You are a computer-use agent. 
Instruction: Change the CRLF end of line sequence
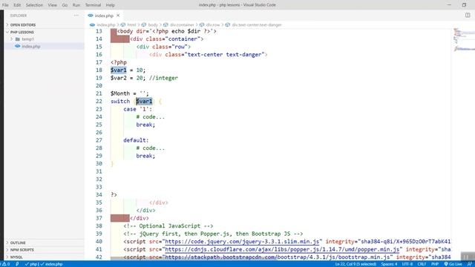tap(422, 264)
